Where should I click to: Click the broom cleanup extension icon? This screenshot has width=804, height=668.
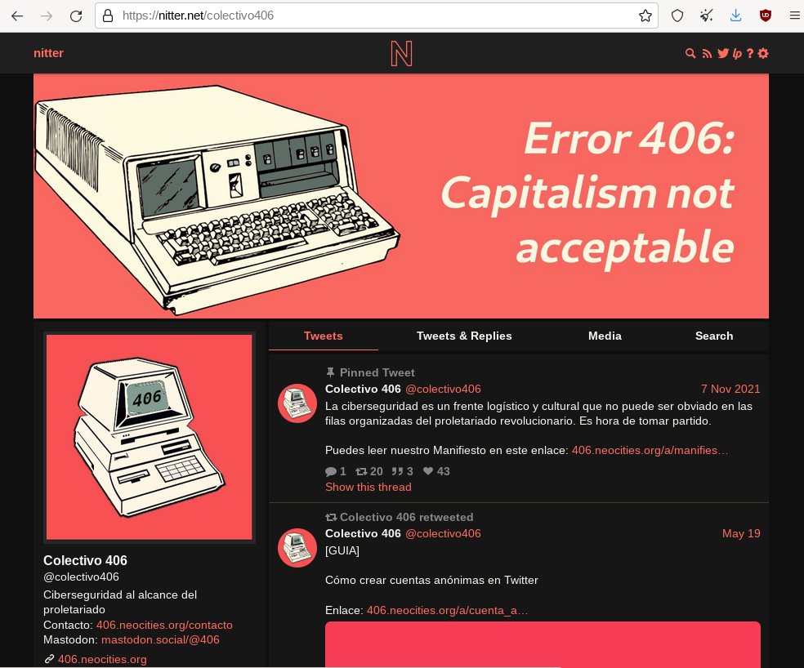[707, 16]
